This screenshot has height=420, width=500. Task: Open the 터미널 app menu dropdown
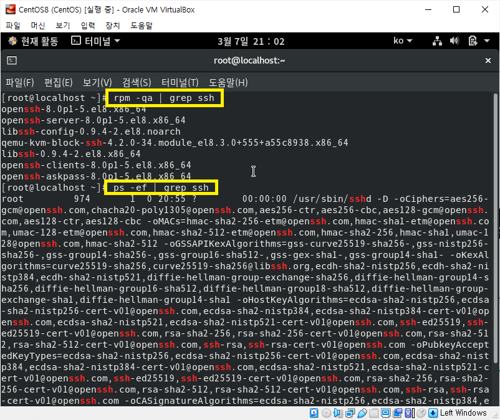coord(95,41)
